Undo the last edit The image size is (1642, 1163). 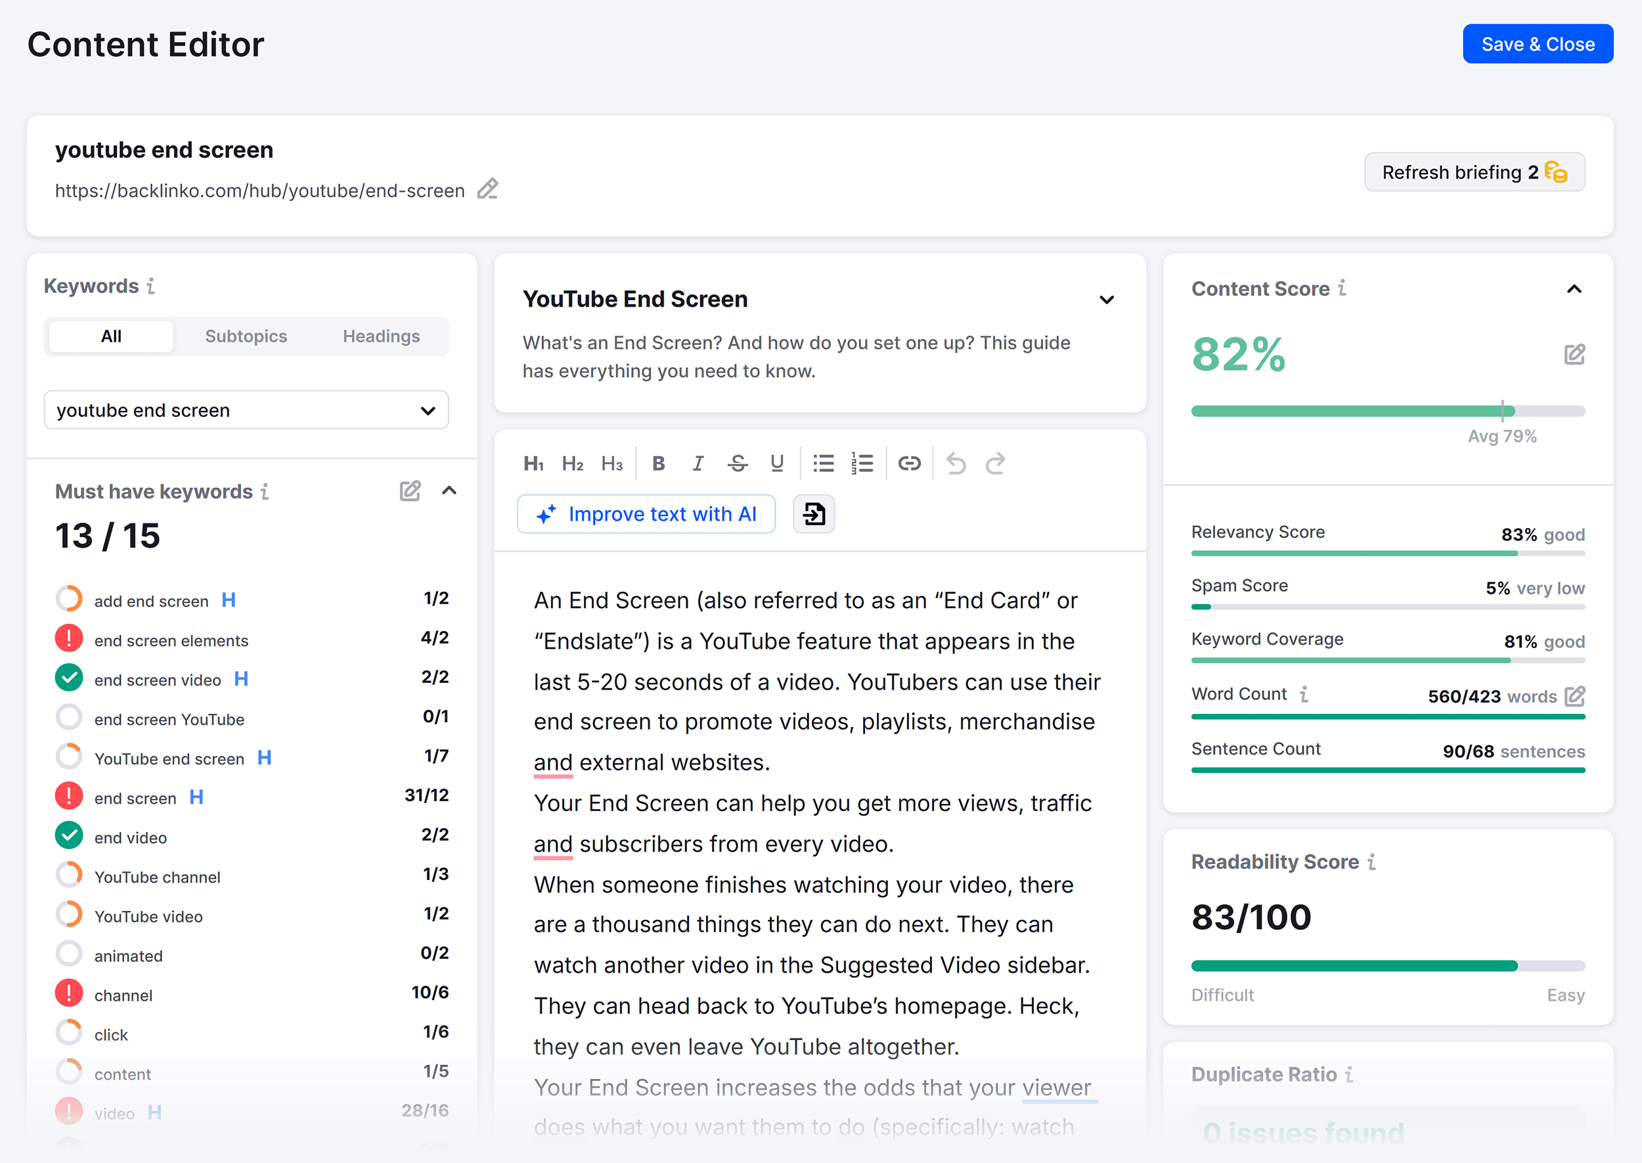(956, 464)
